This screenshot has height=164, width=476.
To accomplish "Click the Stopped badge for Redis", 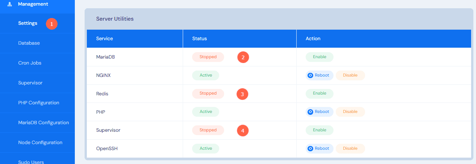I will point(208,93).
